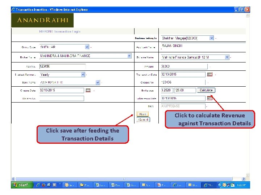The image size is (261, 195).
Task: Click the Brokerage amount field showing 126.00
Action: 185,90
